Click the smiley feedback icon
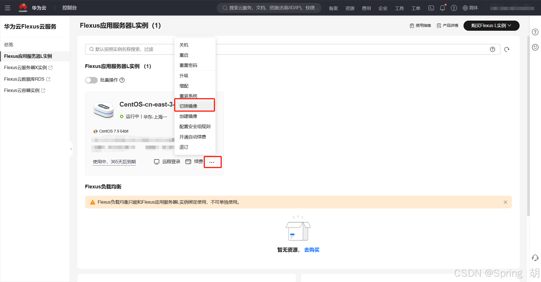Screen dimensions: 541x282 tap(535, 47)
